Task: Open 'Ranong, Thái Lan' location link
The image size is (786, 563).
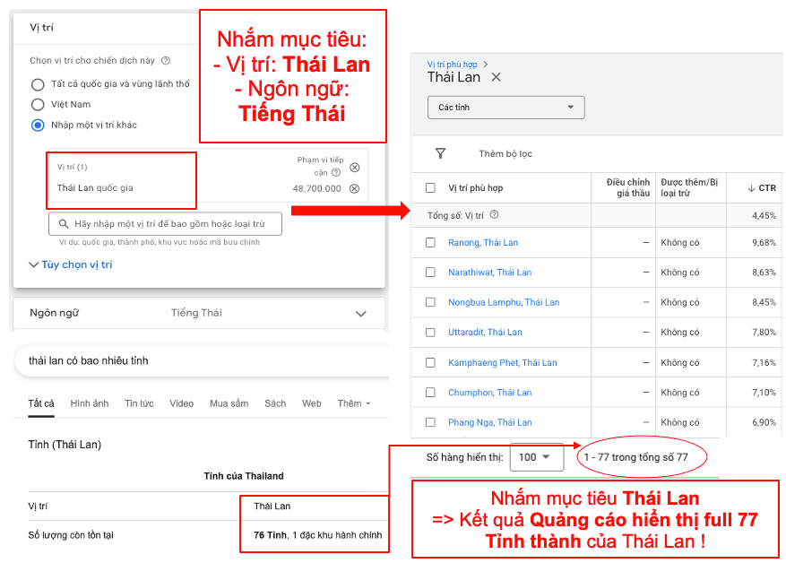Action: (x=483, y=243)
